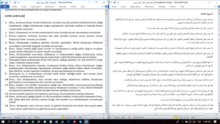
Task: Click Undo in the Arabic Word window
Action: click(x=109, y=3)
